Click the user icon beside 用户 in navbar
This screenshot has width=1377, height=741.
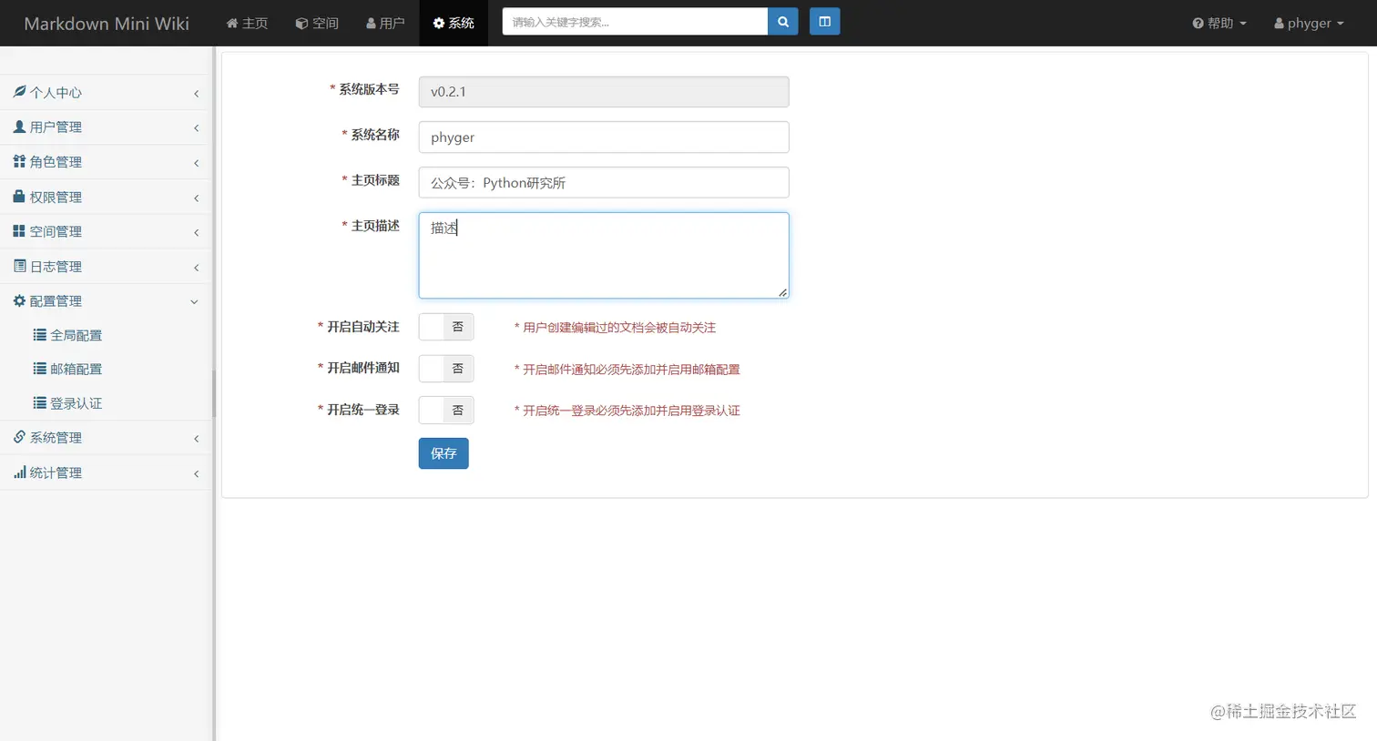click(x=372, y=23)
